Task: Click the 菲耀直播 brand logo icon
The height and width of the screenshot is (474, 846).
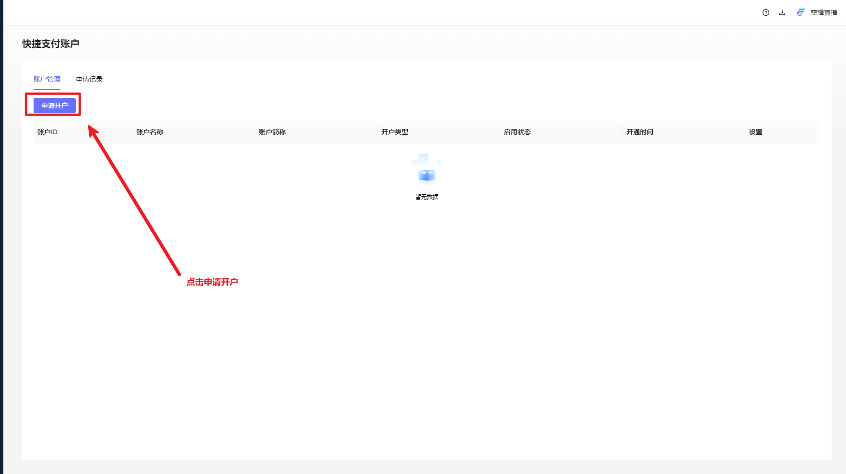Action: (x=800, y=12)
